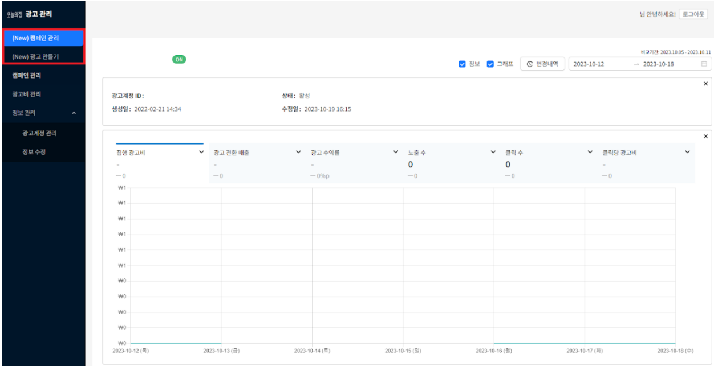This screenshot has height=366, width=714.
Task: Open 클릭 수 metric dropdown
Action: pyautogui.click(x=590, y=153)
